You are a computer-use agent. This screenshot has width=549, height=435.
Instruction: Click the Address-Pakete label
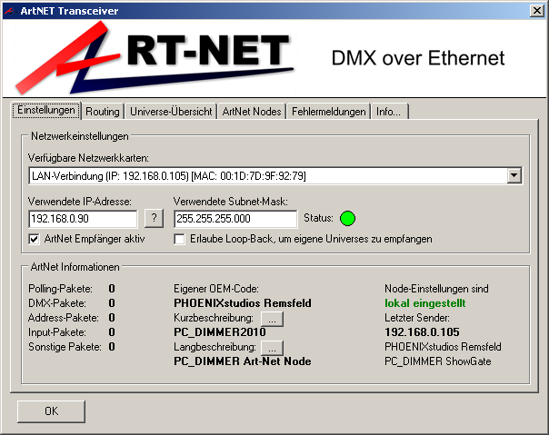coord(64,318)
